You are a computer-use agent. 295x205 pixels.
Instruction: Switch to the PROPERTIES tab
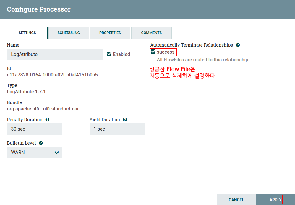110,33
